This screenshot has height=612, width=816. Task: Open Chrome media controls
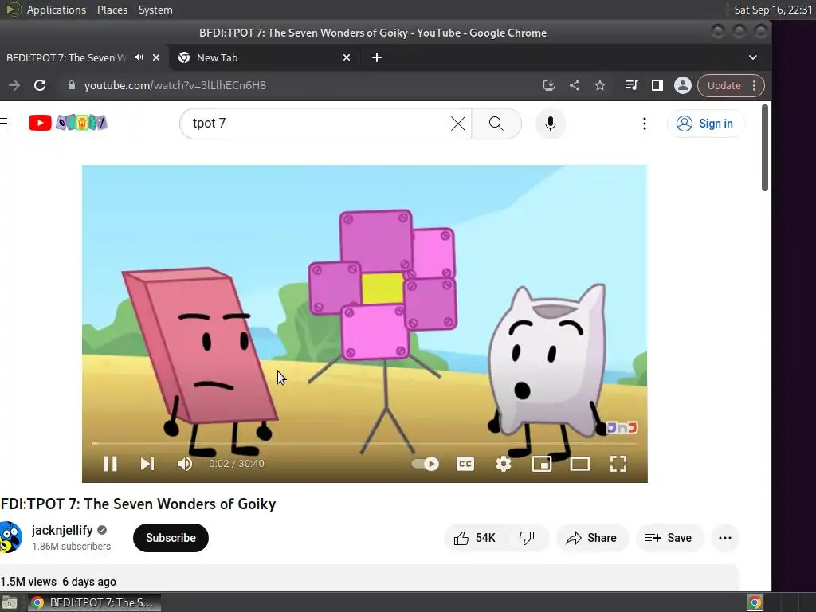click(631, 85)
